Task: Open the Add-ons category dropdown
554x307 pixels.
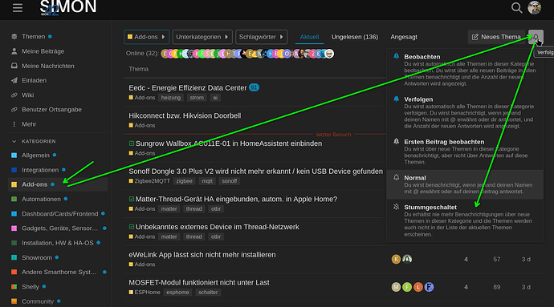Action: [x=147, y=37]
